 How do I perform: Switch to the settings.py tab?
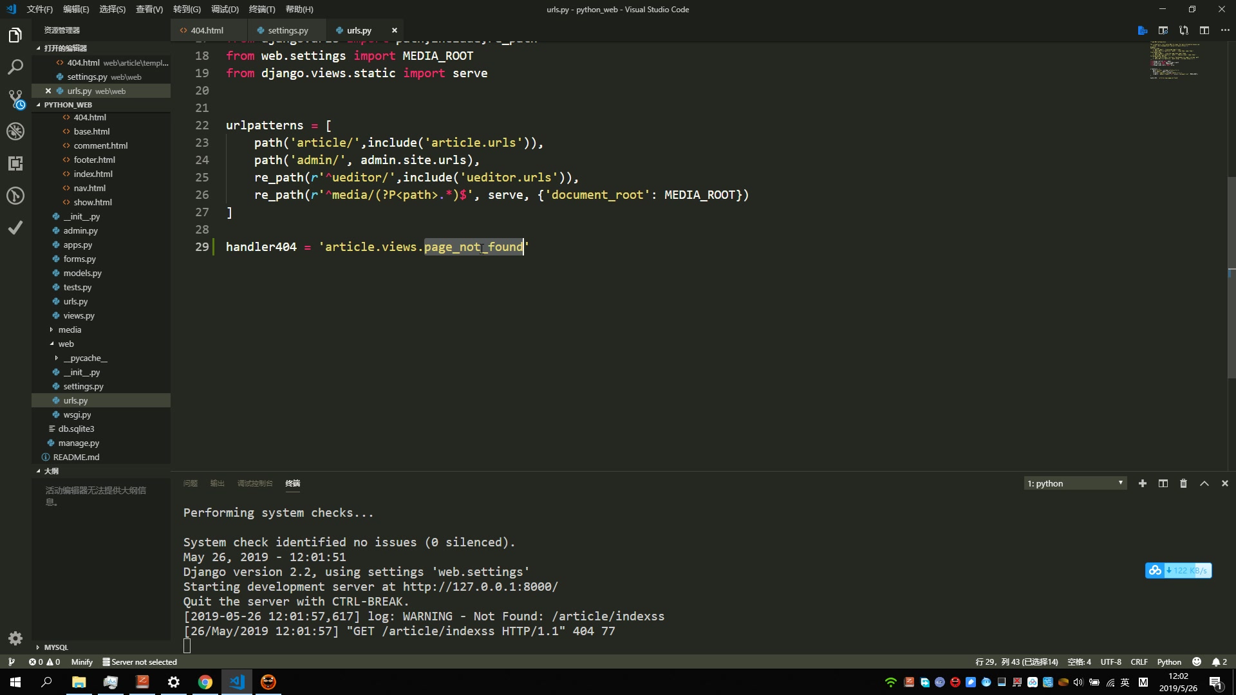click(x=287, y=30)
